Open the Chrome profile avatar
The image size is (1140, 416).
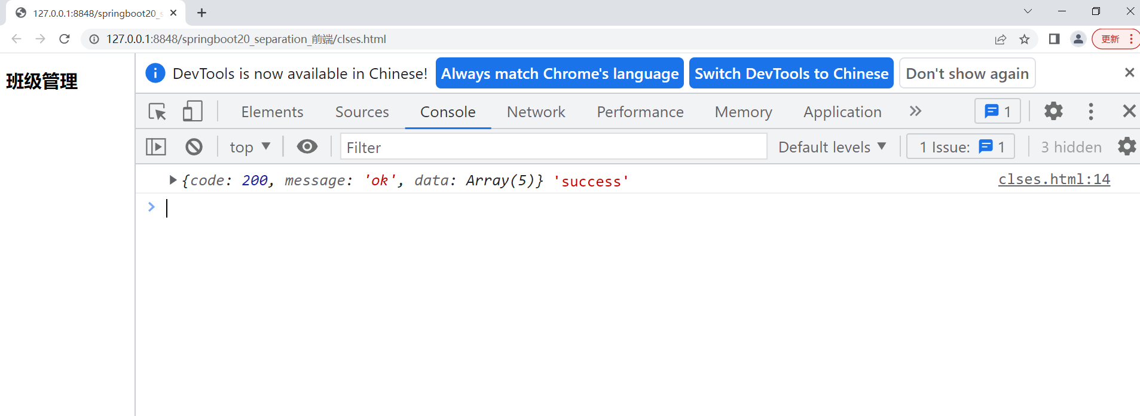(1078, 39)
